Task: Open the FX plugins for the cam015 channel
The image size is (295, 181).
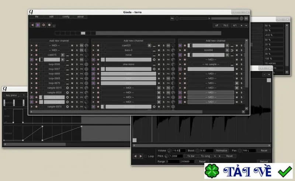Action: coord(81,55)
